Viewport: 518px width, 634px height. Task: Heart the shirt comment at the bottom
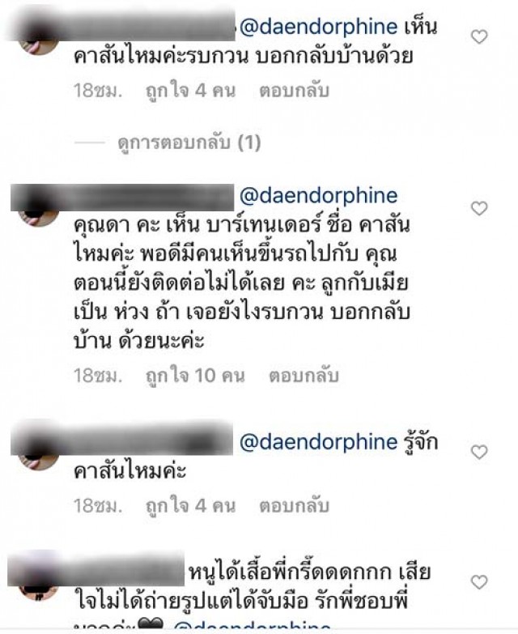click(x=479, y=582)
